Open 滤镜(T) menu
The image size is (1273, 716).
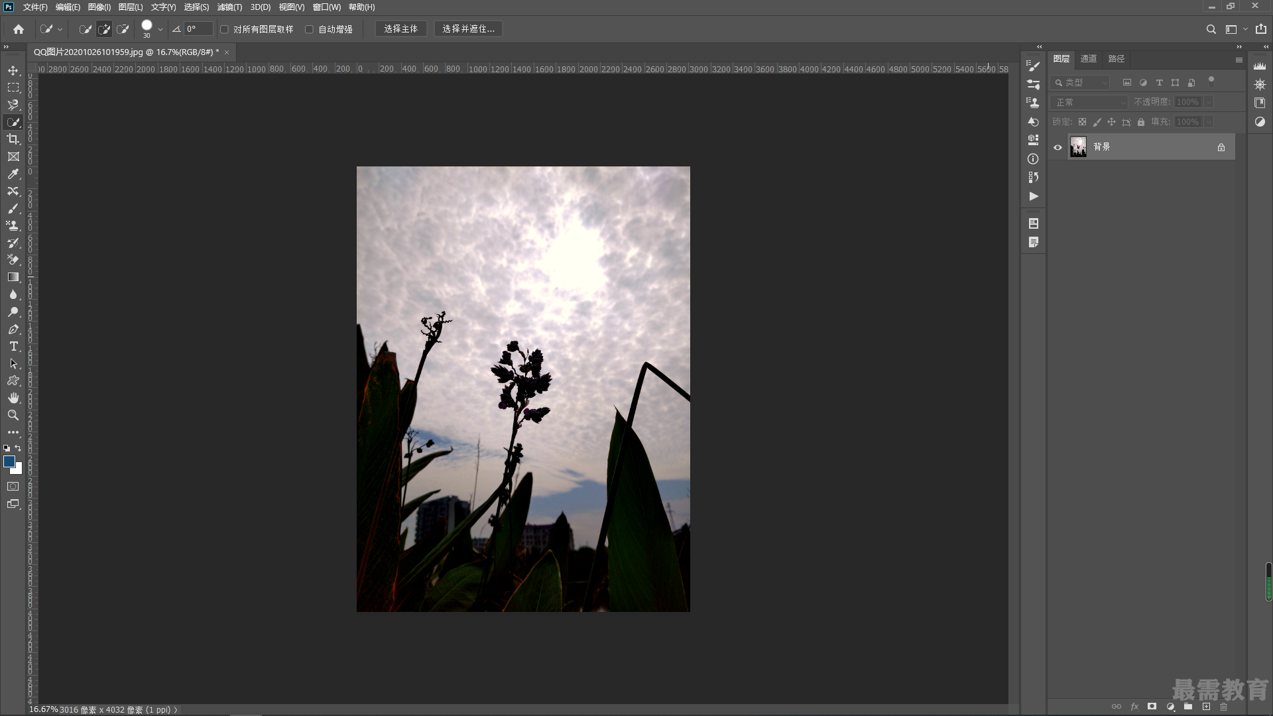click(x=230, y=7)
